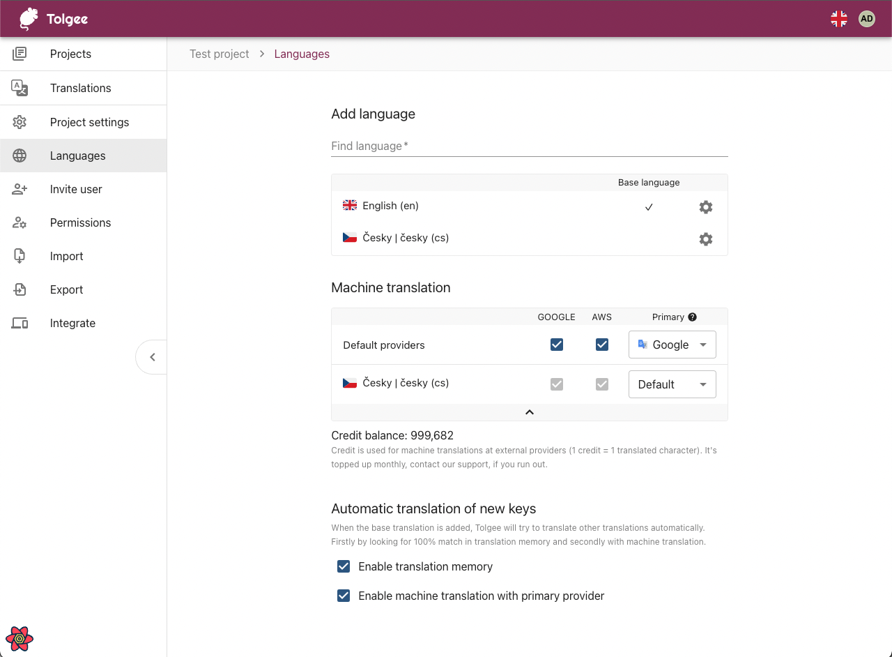Click the Import icon in the sidebar

tap(20, 256)
